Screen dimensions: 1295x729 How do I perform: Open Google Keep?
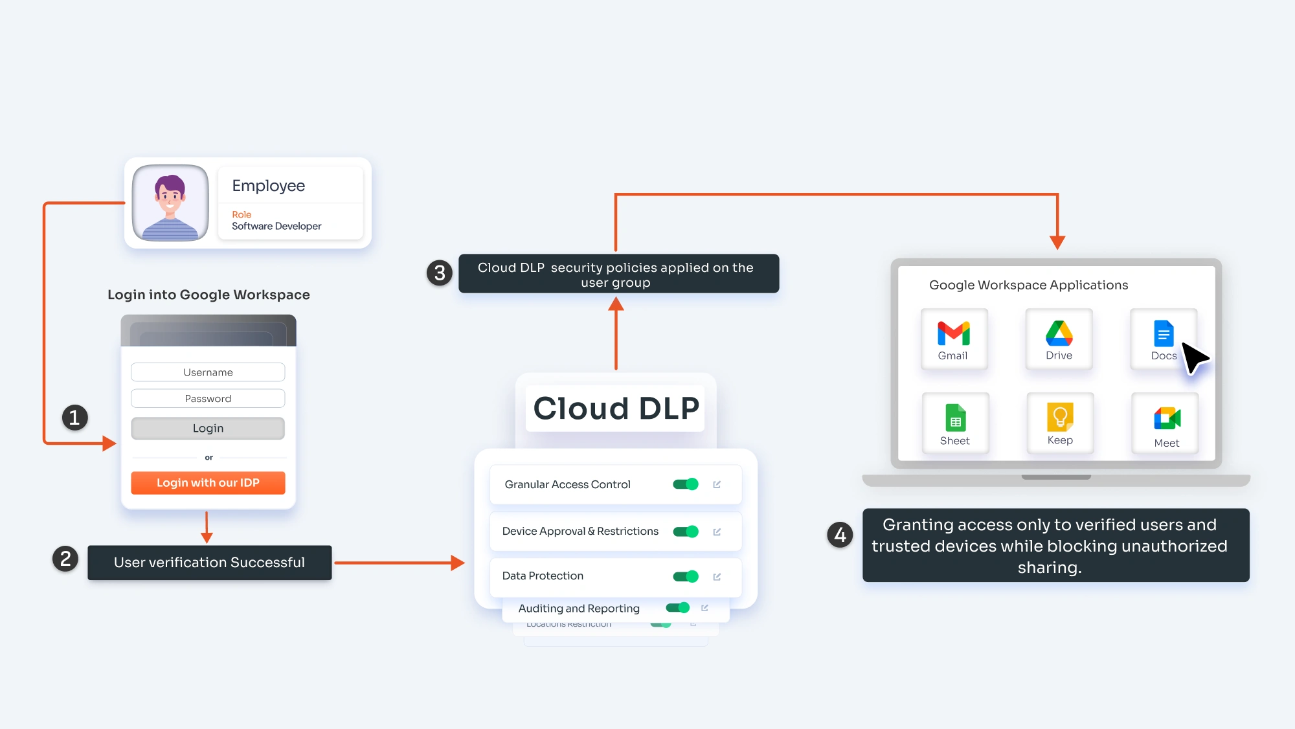1059,423
